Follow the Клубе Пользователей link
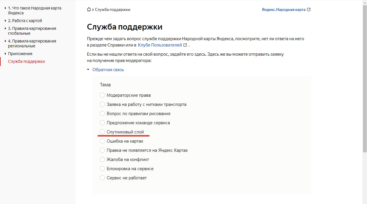Image resolution: width=367 pixels, height=204 pixels. pyautogui.click(x=160, y=45)
